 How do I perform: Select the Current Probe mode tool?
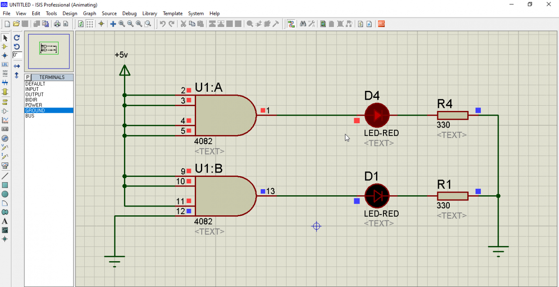point(5,156)
